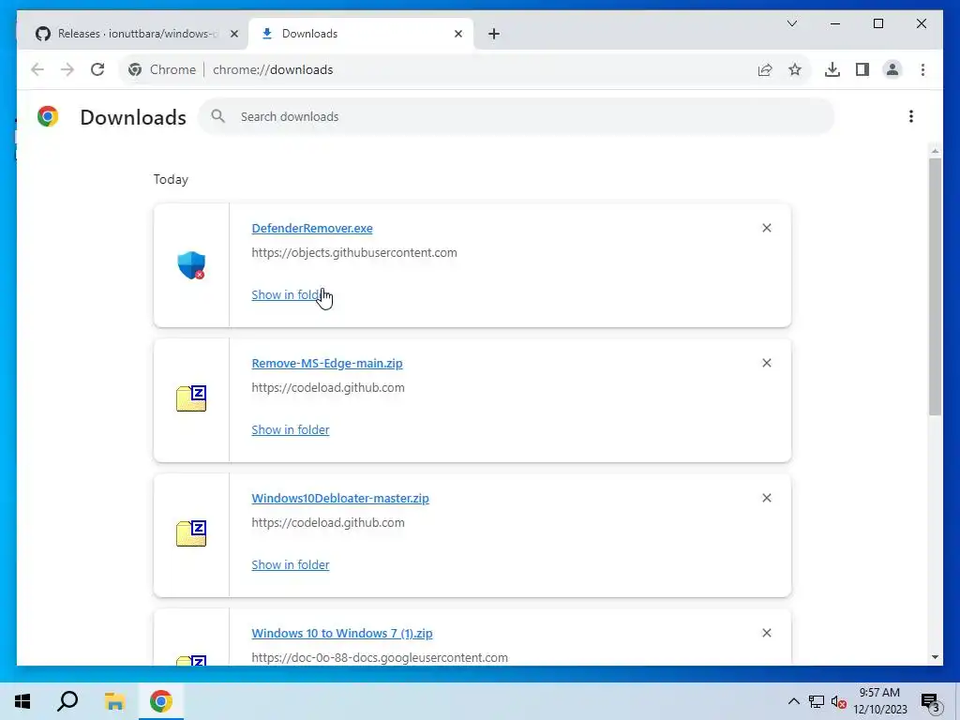
Task: Click the Chrome taskbar icon
Action: pyautogui.click(x=161, y=701)
